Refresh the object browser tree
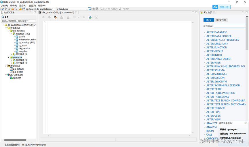 pos(6,17)
